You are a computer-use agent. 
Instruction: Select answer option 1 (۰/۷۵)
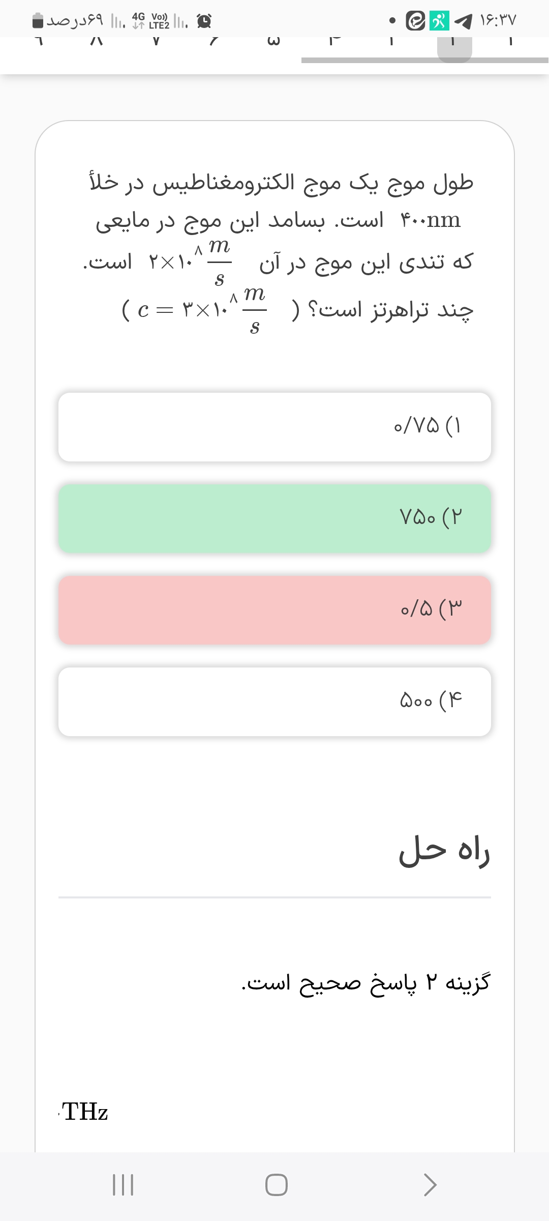(274, 427)
